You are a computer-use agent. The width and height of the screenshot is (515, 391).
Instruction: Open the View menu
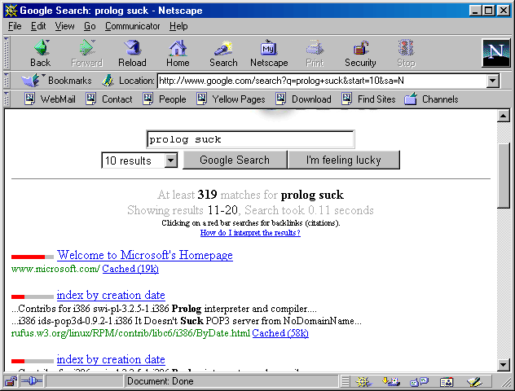64,26
